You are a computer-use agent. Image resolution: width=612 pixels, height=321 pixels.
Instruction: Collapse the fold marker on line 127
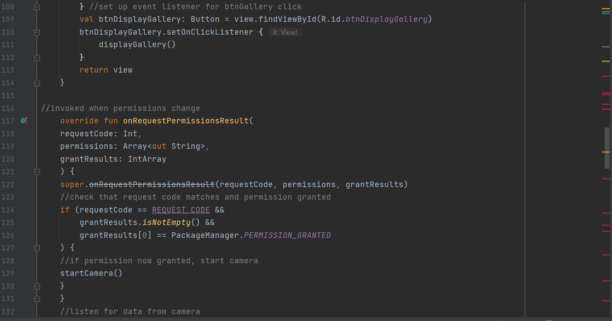pyautogui.click(x=37, y=248)
